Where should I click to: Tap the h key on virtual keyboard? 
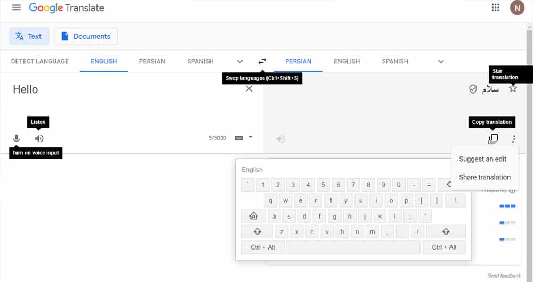tap(350, 216)
